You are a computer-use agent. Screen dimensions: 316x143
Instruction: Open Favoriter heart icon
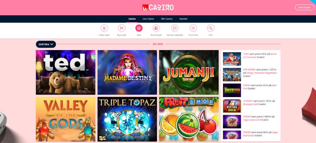click(193, 28)
